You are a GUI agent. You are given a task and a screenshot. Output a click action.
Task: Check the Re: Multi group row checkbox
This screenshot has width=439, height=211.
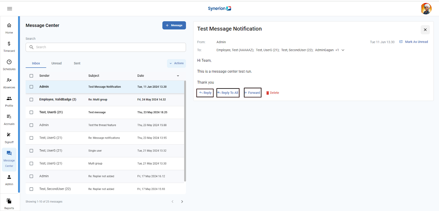pos(31,99)
